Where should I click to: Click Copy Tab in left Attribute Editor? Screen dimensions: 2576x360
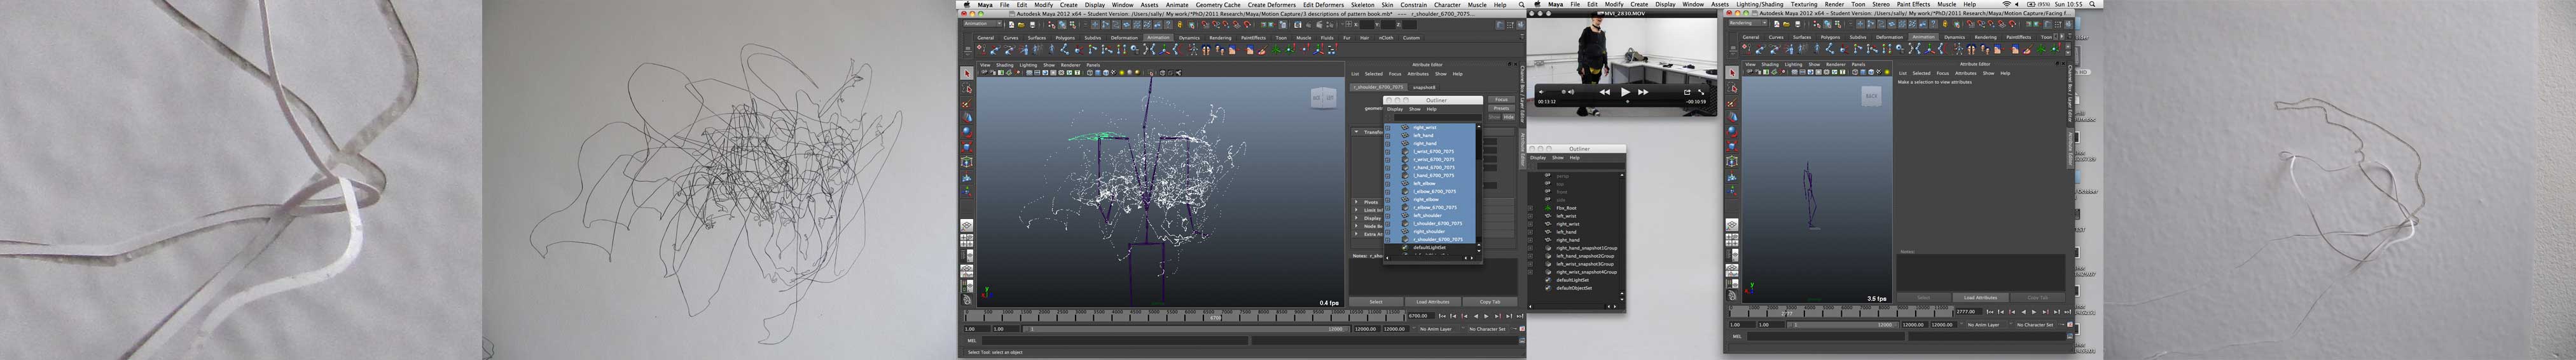point(1490,301)
